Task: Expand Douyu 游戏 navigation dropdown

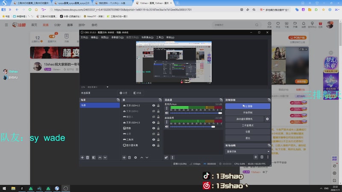Action: [82, 25]
